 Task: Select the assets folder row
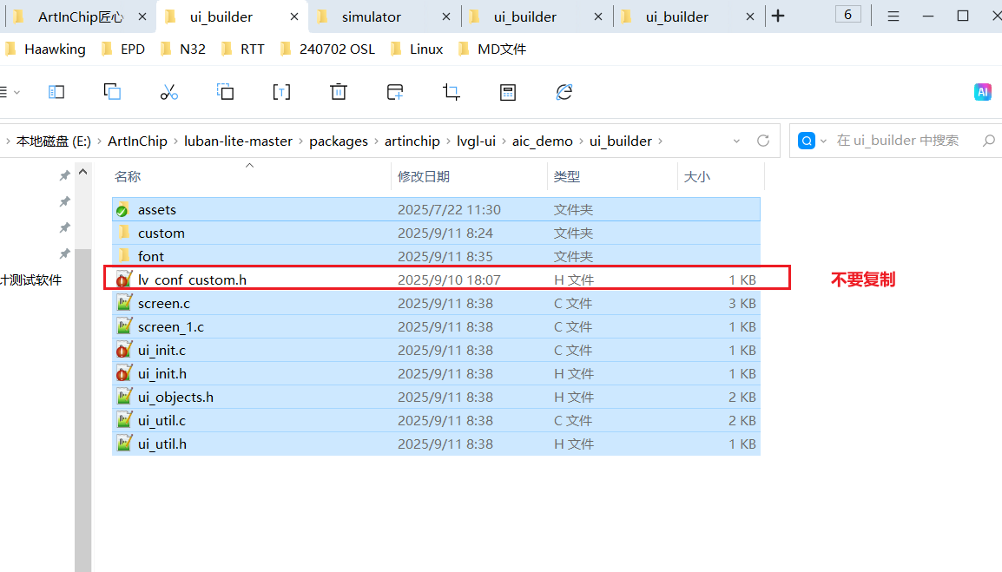437,210
